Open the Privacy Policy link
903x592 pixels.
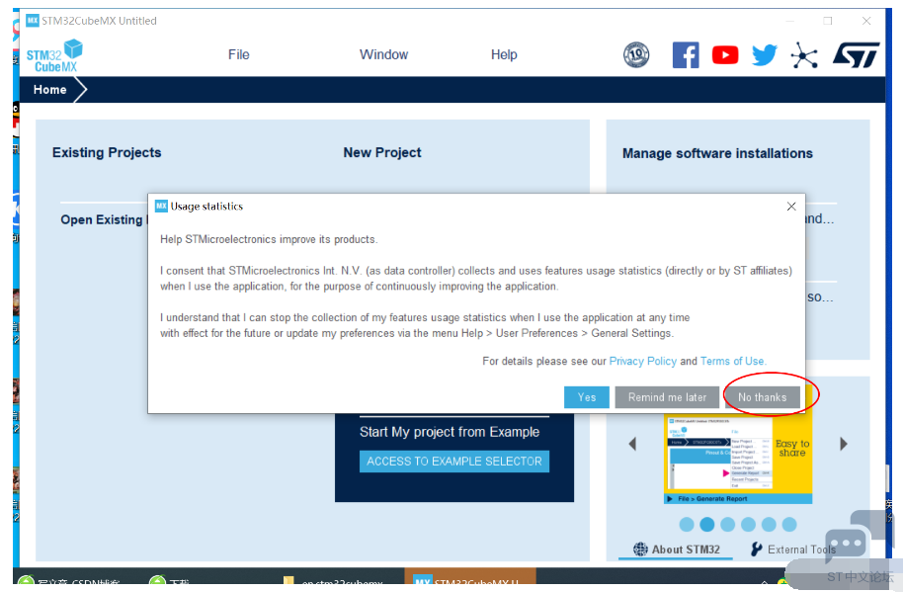click(x=643, y=361)
